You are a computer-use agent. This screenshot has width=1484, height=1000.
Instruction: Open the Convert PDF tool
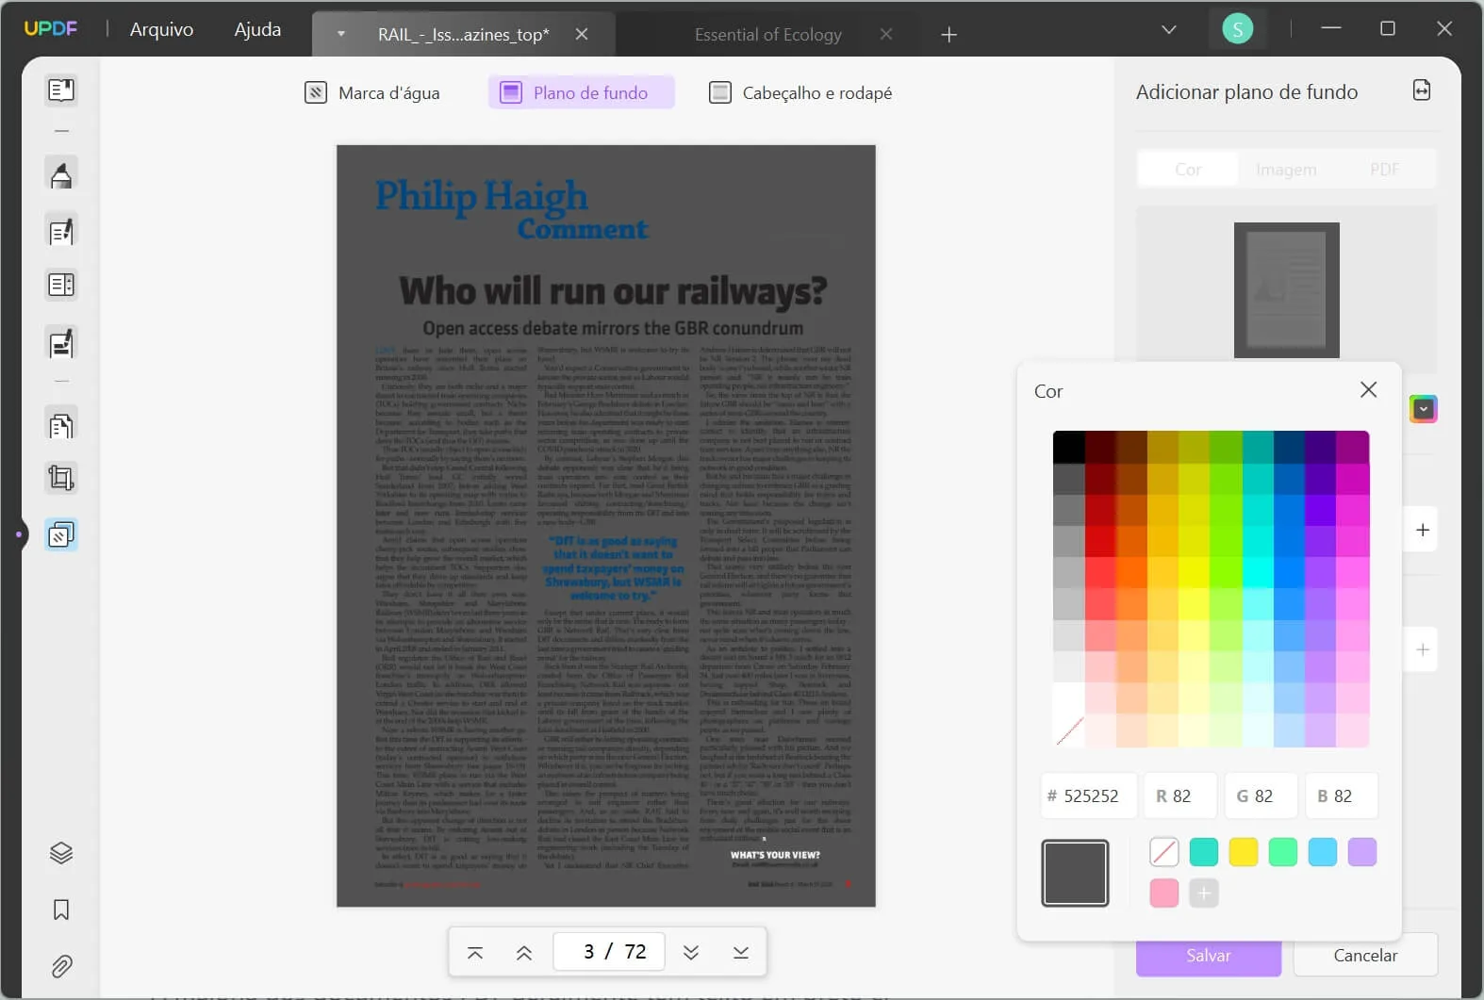click(x=61, y=426)
